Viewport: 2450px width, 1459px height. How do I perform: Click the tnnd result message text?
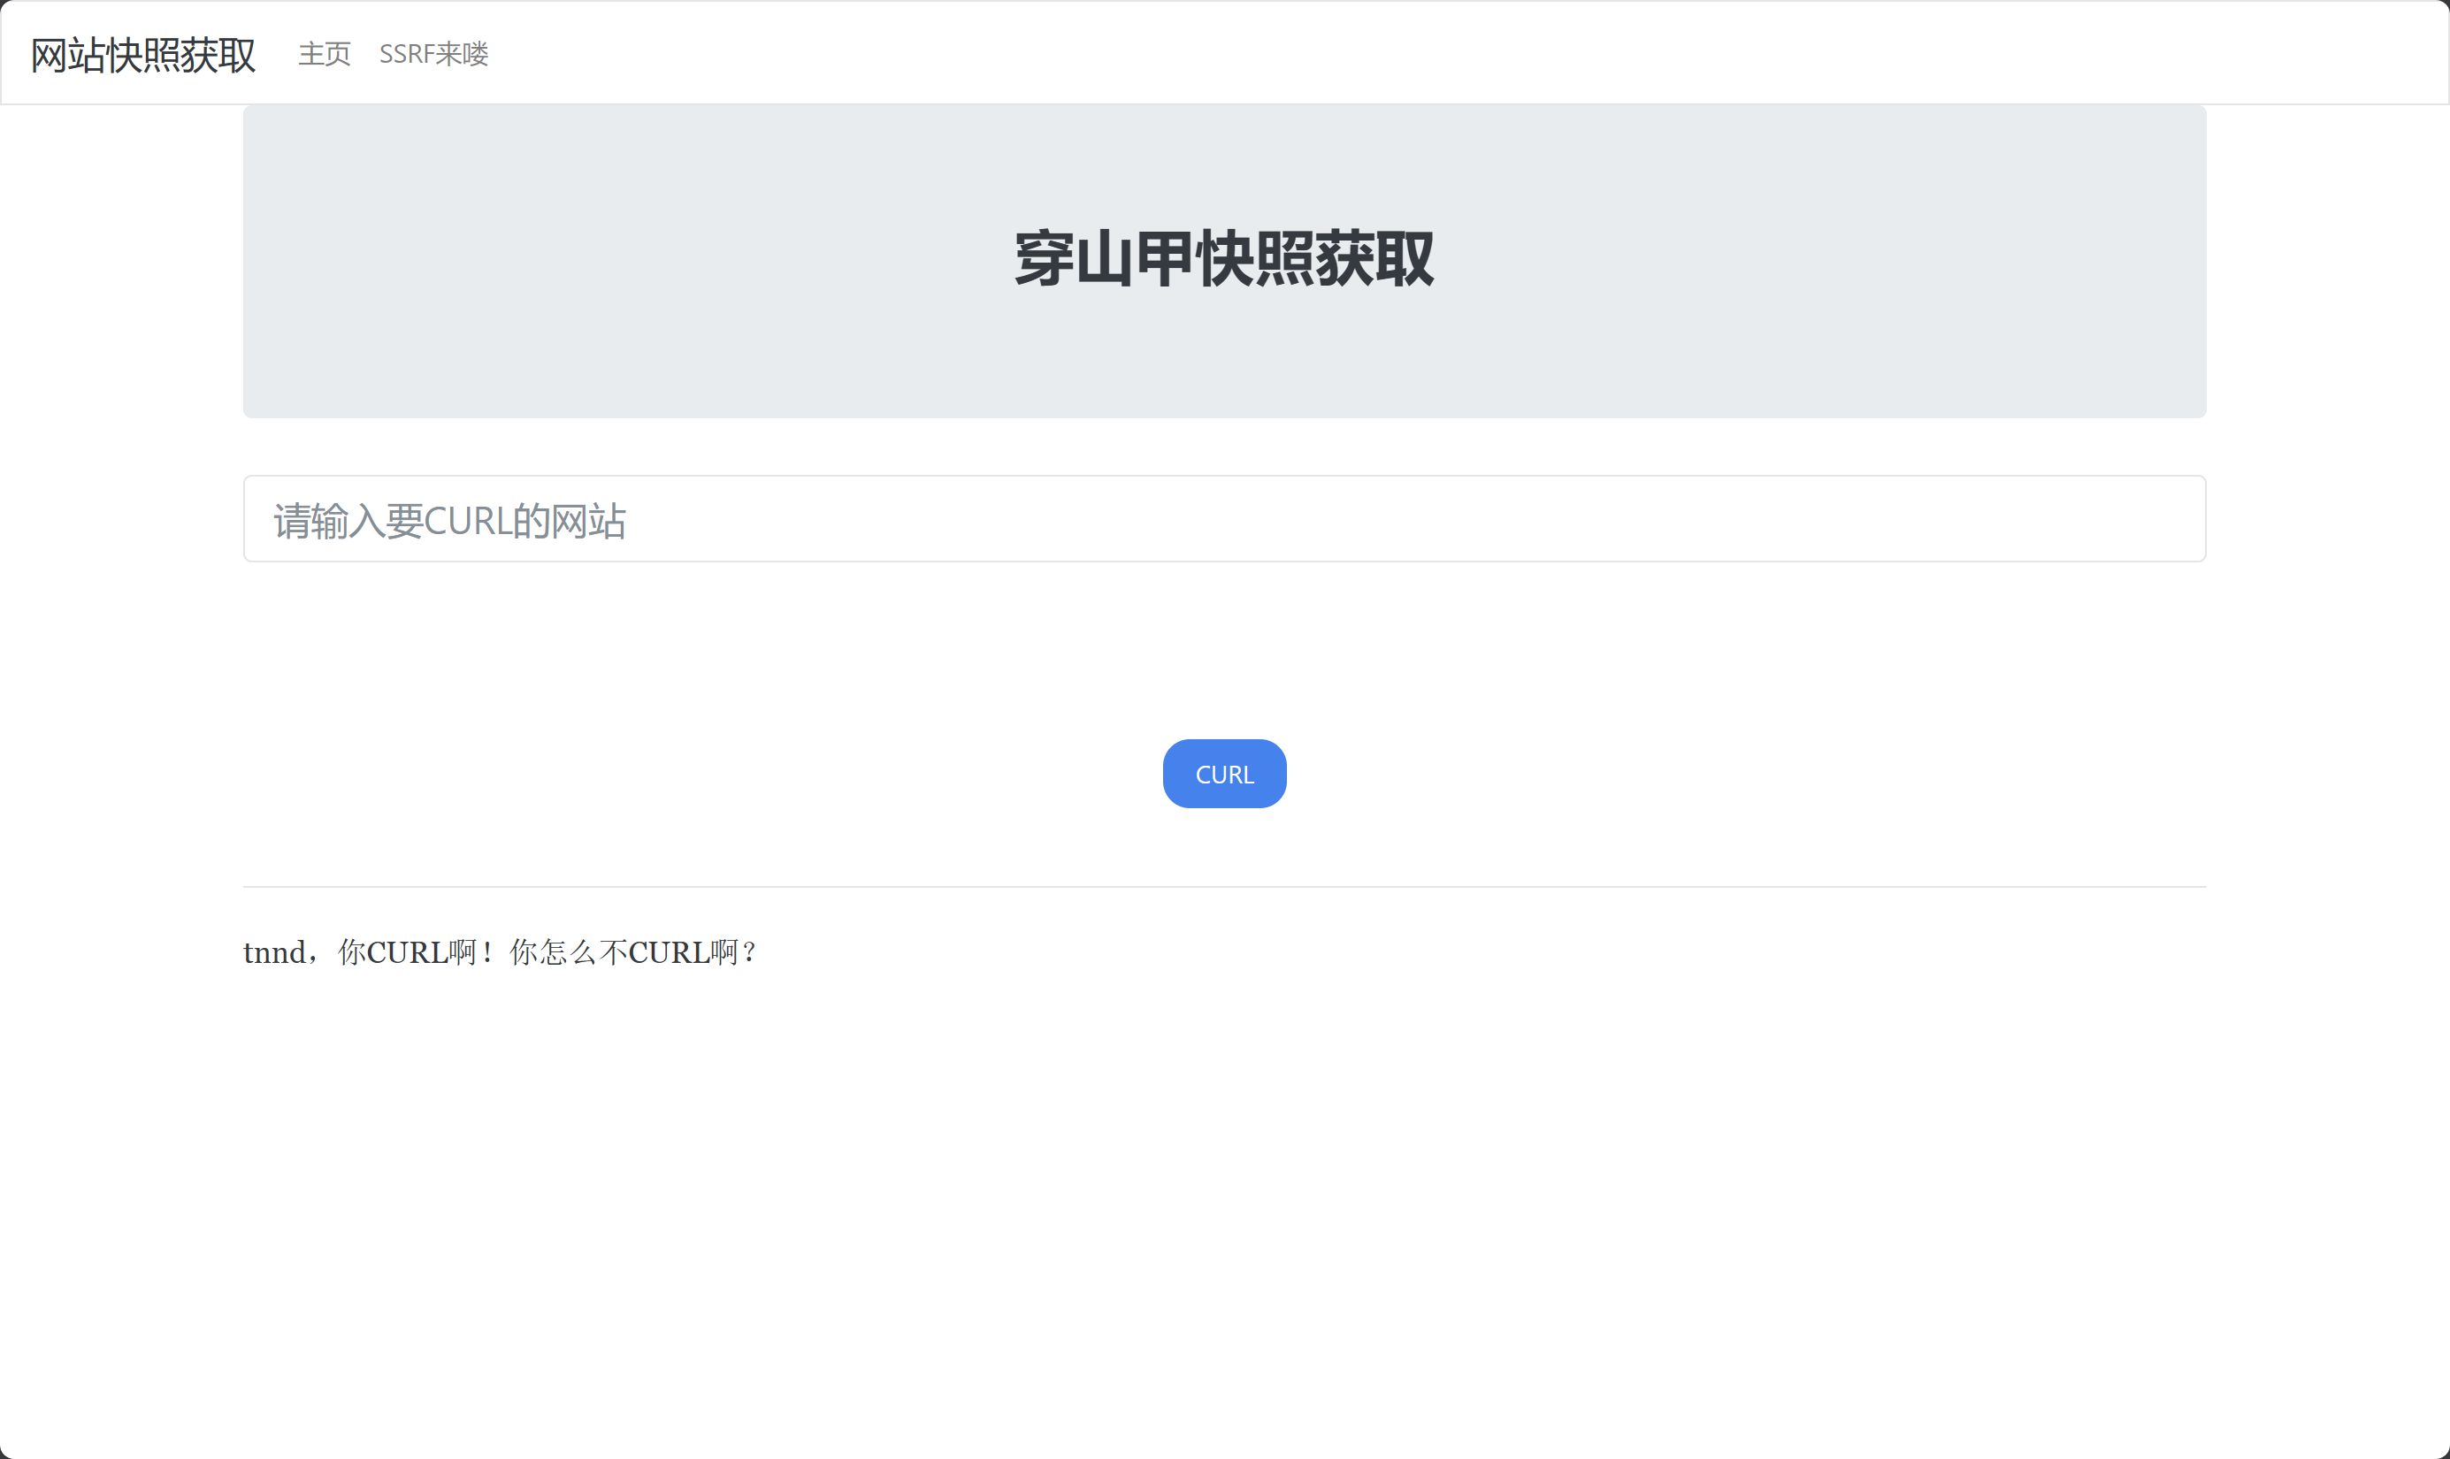pos(500,951)
